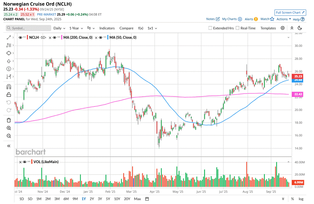Open the Alerts warning icon
Image resolution: width=314 pixels, height=204 pixels.
tap(256, 19)
